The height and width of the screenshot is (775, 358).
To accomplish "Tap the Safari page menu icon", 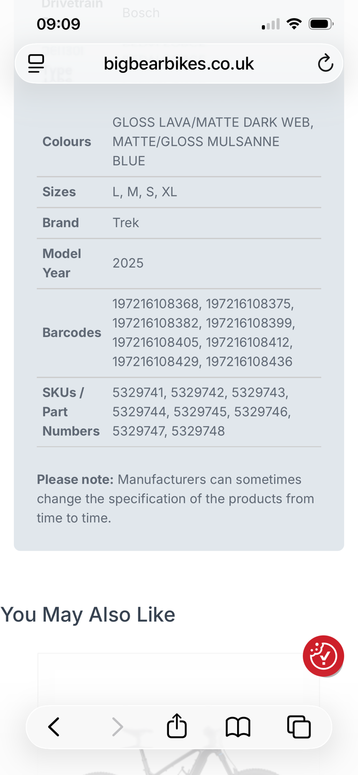I will point(36,64).
